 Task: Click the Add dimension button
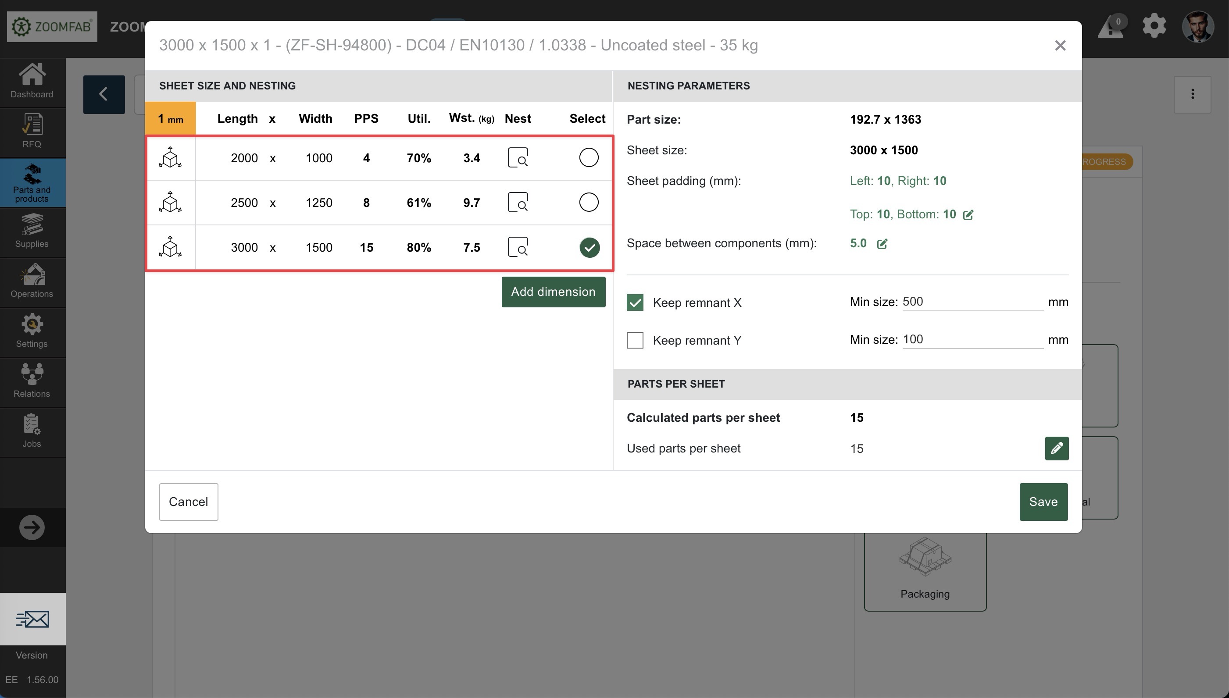[553, 292]
